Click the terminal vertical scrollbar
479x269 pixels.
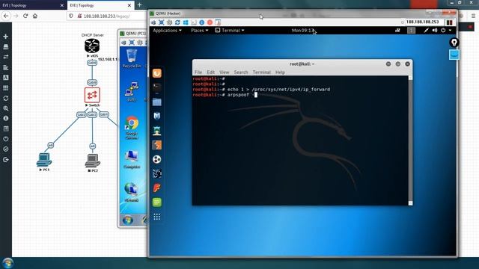pos(410,140)
